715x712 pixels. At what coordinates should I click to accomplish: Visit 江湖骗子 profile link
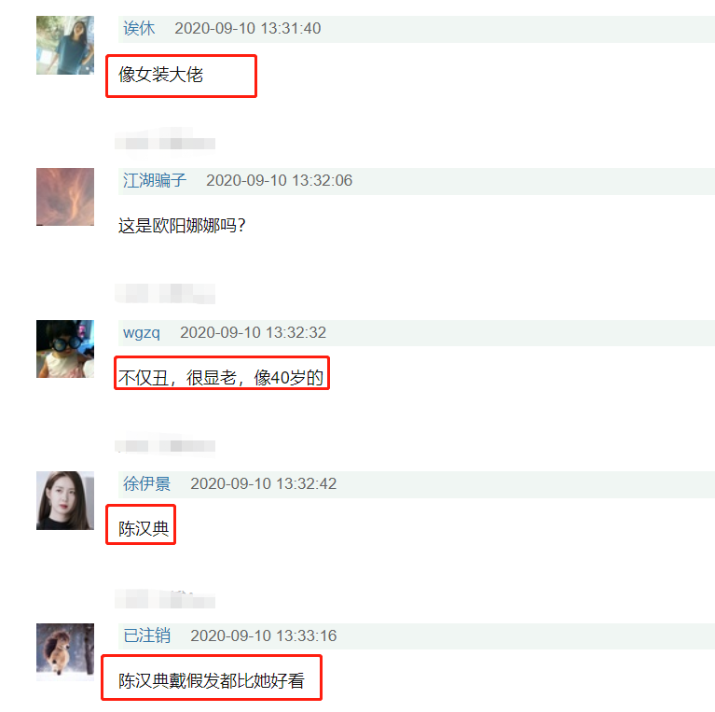coord(155,180)
